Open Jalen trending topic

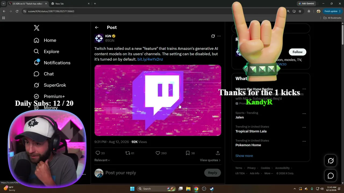click(239, 117)
